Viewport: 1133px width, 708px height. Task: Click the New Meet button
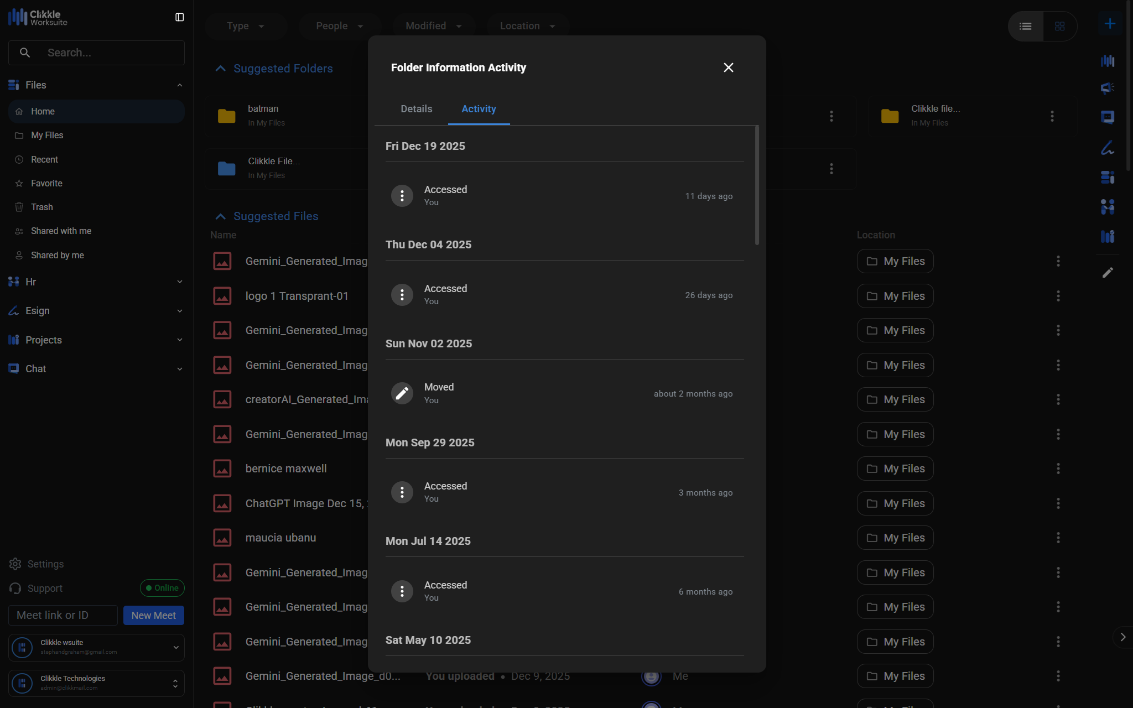click(x=153, y=615)
